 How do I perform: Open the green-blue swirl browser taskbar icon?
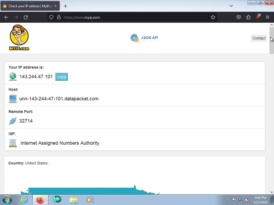(57, 200)
